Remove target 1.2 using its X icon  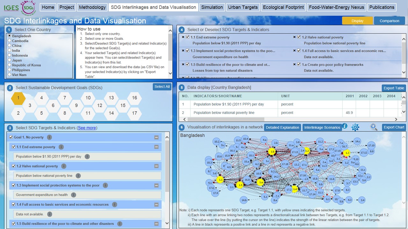pos(295,37)
